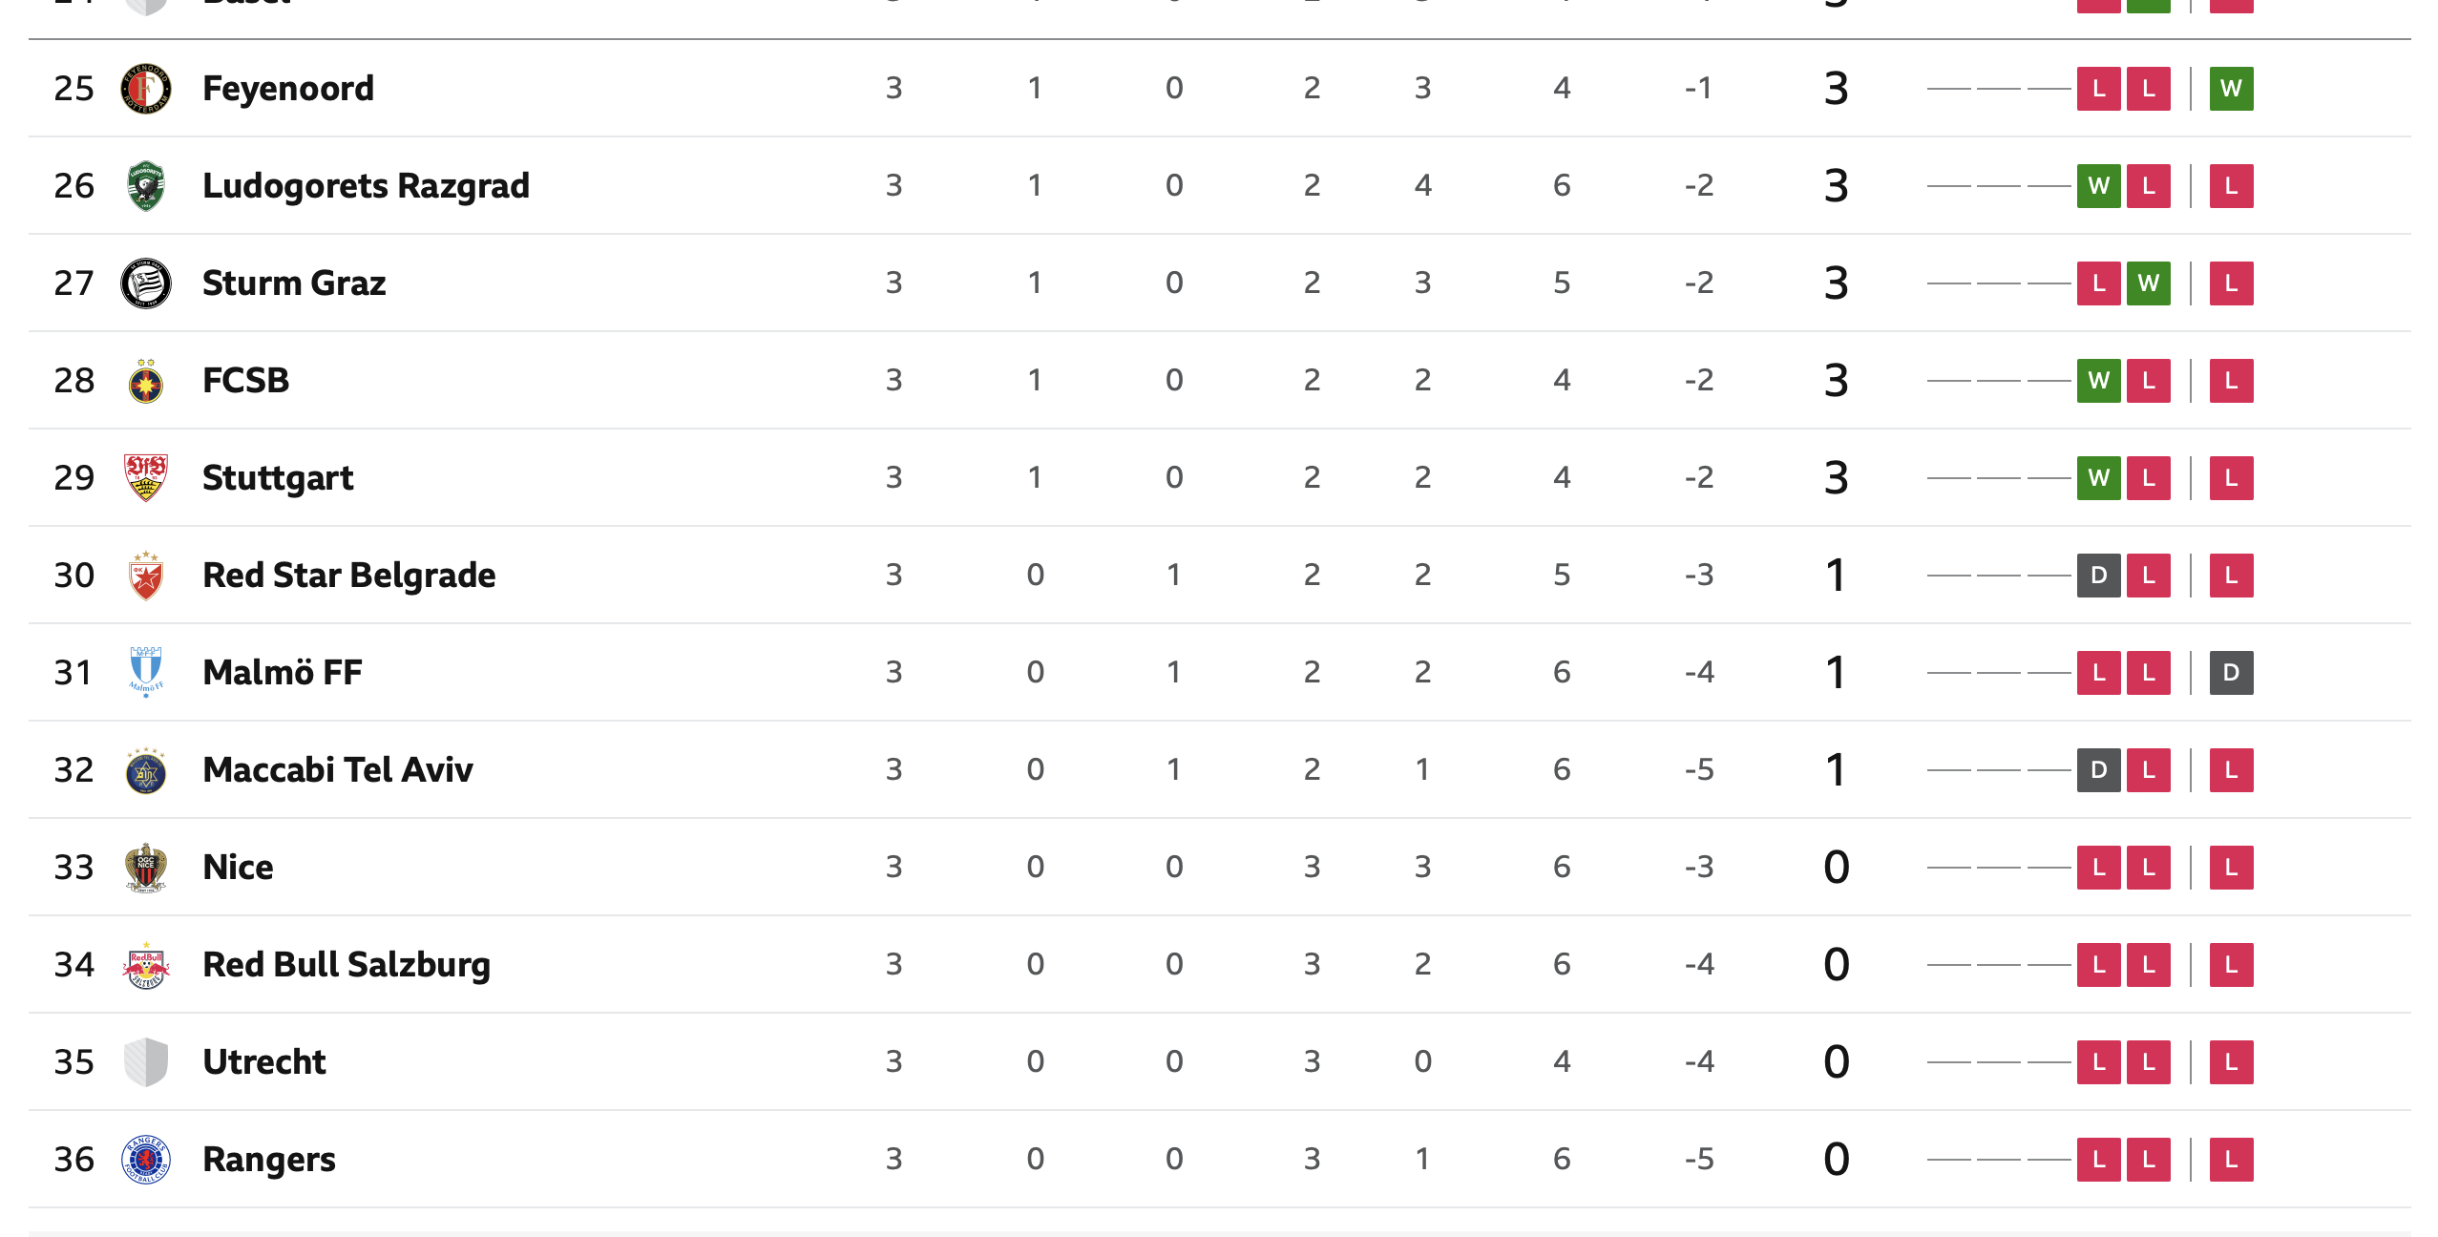Open the Utrecht team page
The height and width of the screenshot is (1237, 2438).
point(264,1062)
